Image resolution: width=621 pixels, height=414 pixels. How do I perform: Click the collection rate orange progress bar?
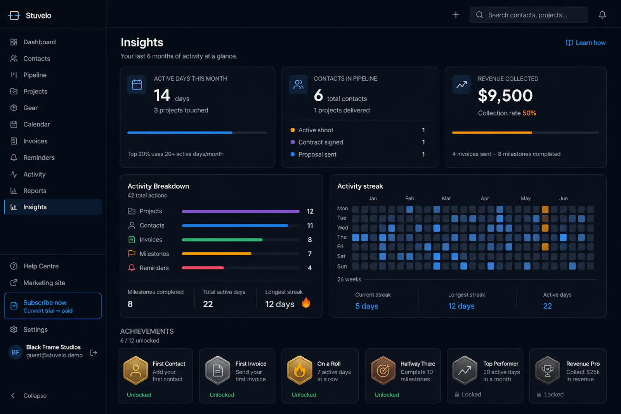[526, 133]
